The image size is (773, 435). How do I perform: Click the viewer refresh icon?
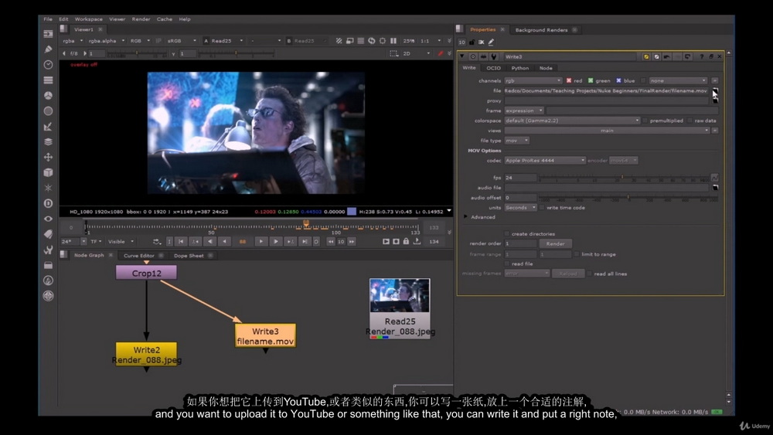click(372, 41)
